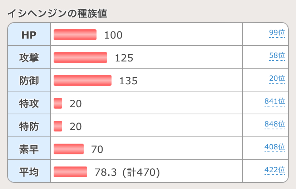Click the HP stat bar
The width and height of the screenshot is (296, 189).
75,35
